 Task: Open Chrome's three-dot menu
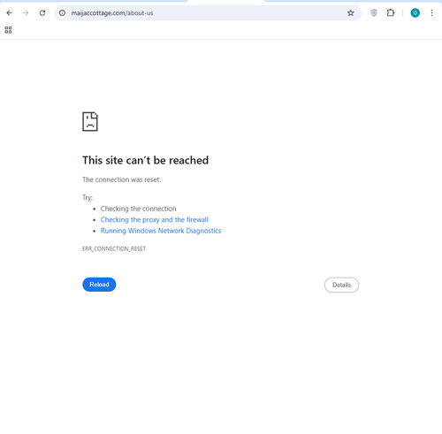[x=431, y=13]
